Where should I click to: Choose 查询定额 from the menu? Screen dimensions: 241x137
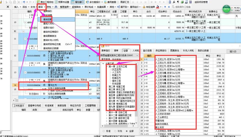[56, 19]
